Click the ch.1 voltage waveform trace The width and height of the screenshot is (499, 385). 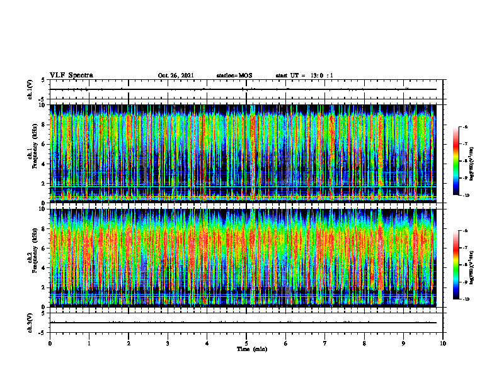click(243, 89)
